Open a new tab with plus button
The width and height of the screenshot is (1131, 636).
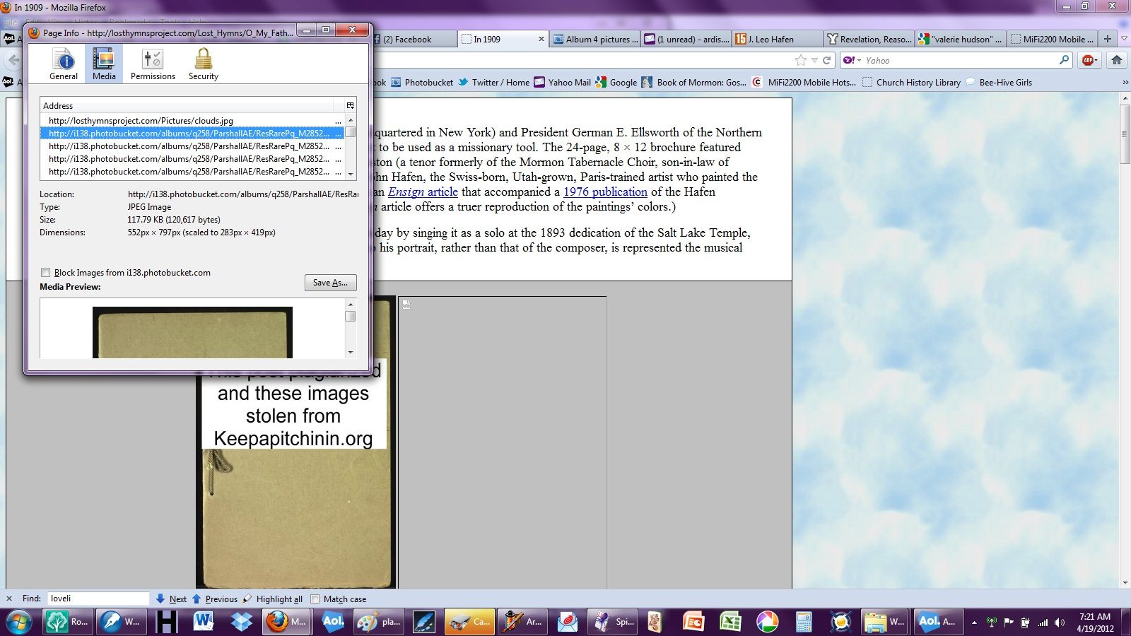coord(1108,39)
